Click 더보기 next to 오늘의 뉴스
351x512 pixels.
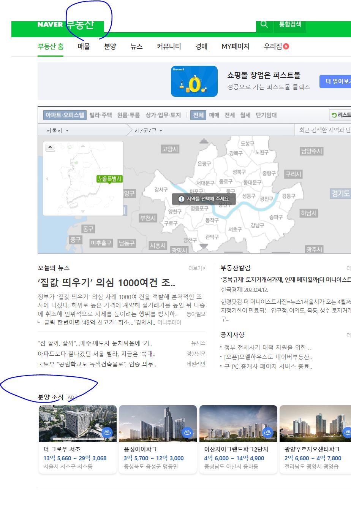click(197, 268)
